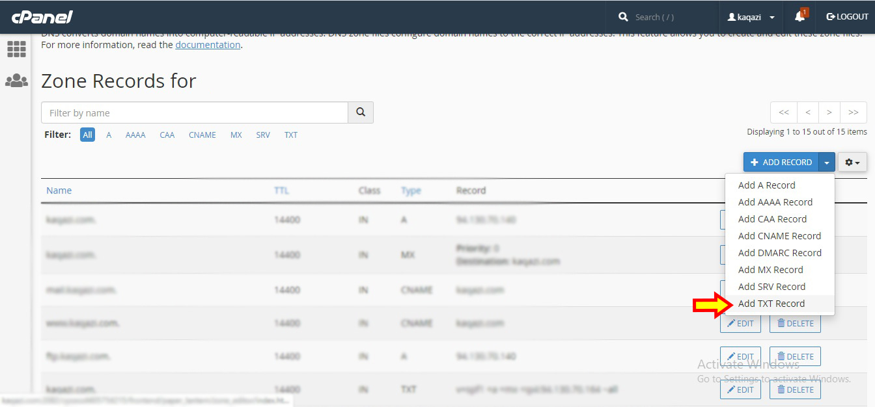Image resolution: width=875 pixels, height=407 pixels.
Task: Open the notifications bell icon
Action: 799,17
